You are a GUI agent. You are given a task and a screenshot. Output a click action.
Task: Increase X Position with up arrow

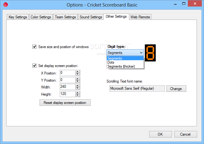pyautogui.click(x=78, y=72)
